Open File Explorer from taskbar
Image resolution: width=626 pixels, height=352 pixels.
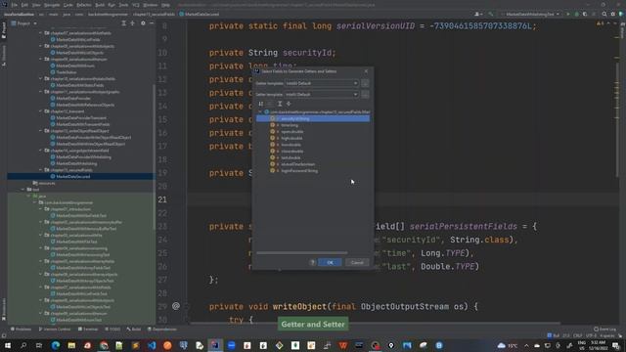point(71,345)
